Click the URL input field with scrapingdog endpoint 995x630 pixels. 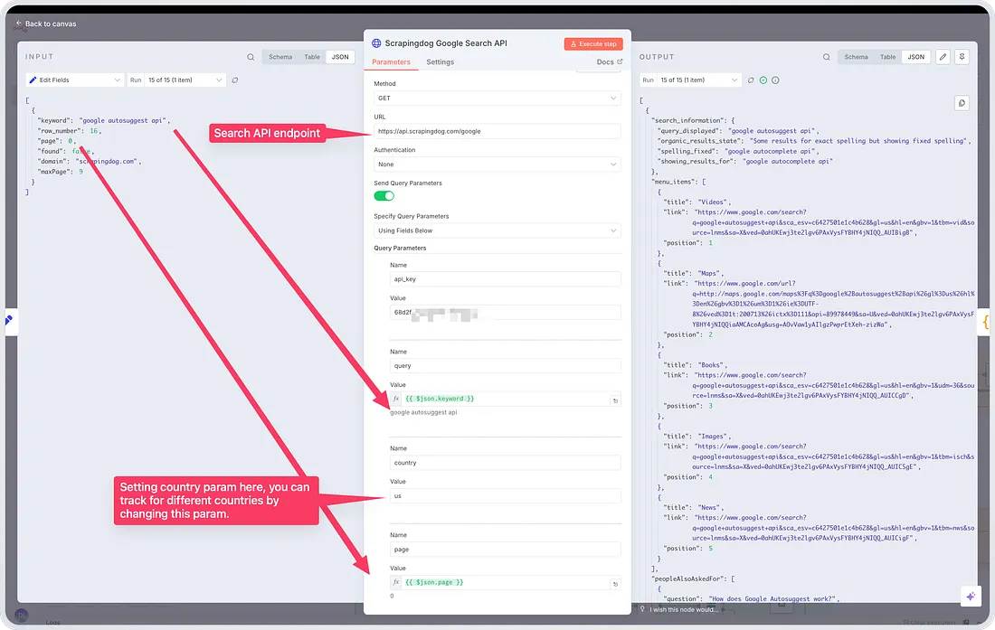click(x=497, y=131)
